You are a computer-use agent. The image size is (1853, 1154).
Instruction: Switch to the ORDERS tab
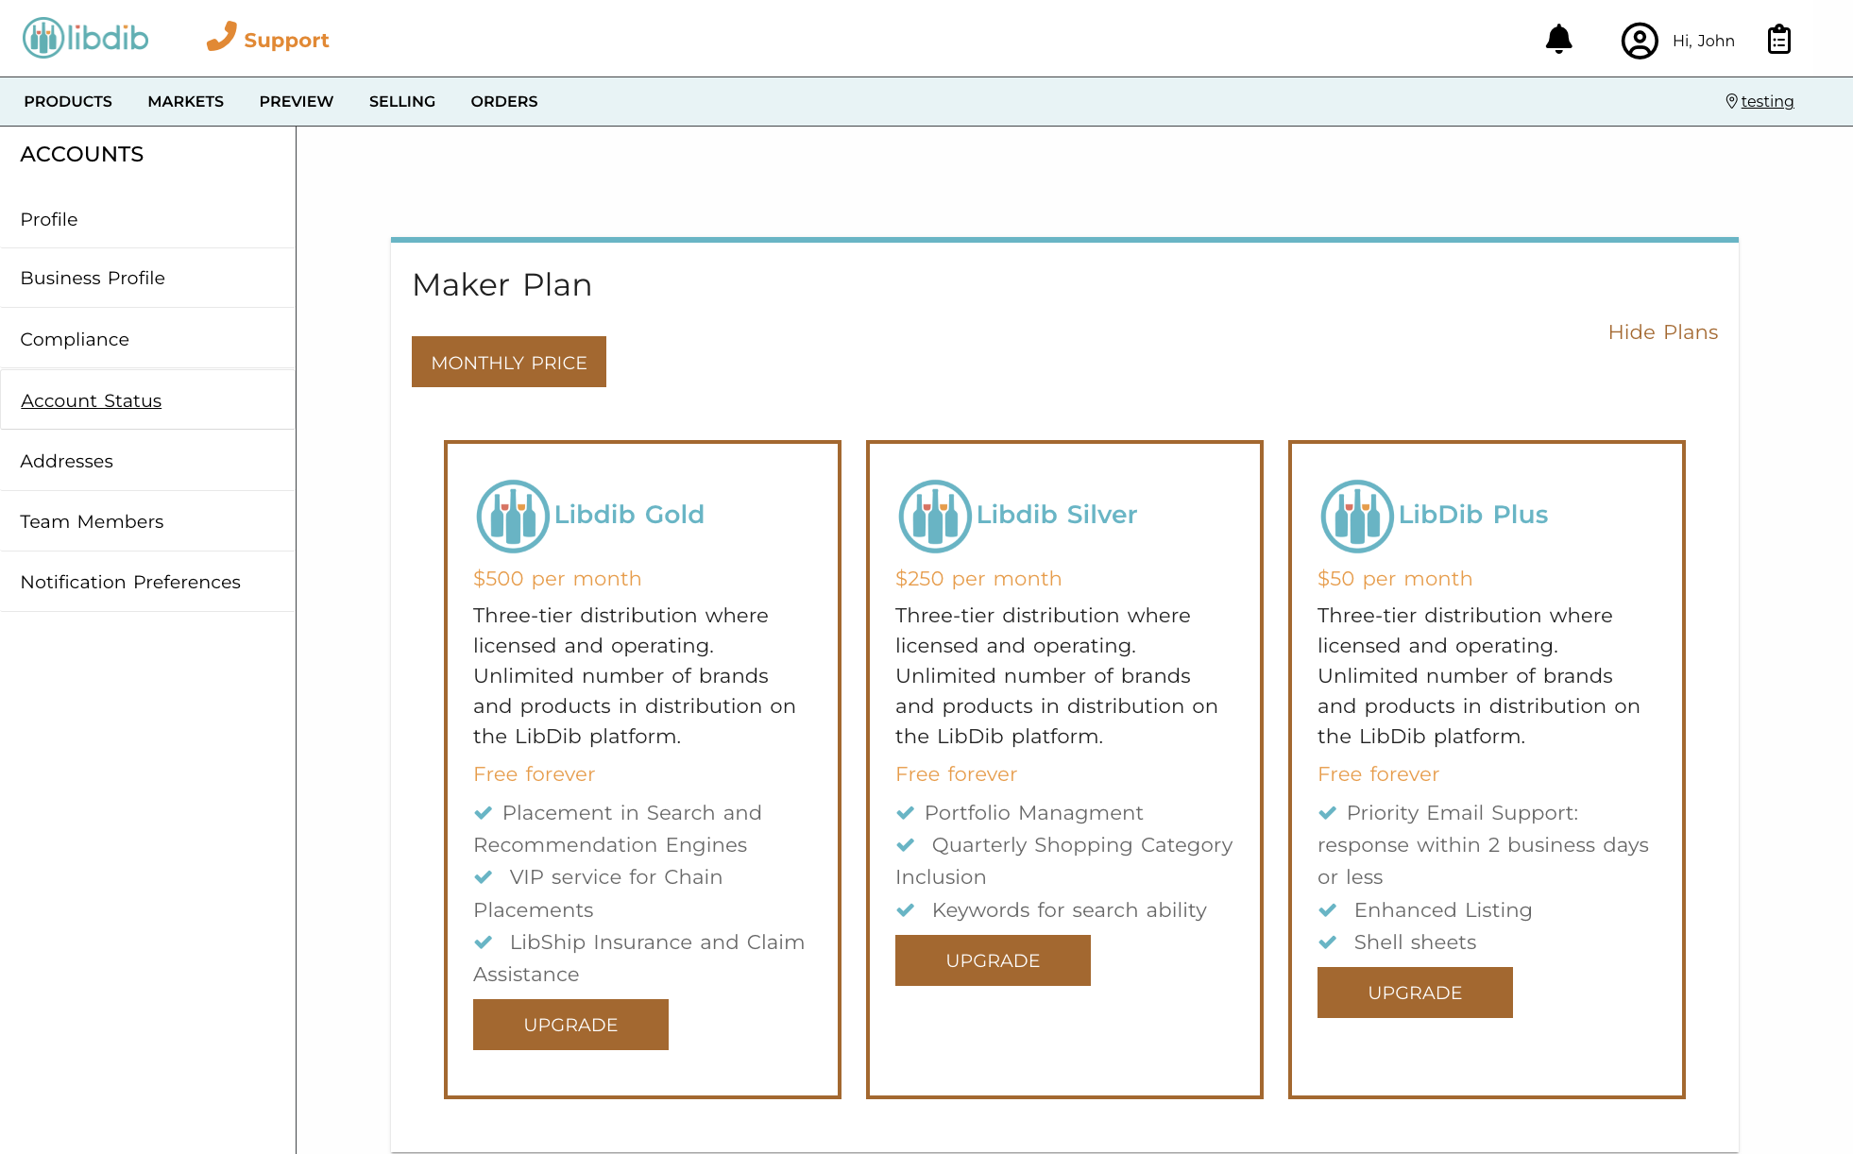(503, 101)
